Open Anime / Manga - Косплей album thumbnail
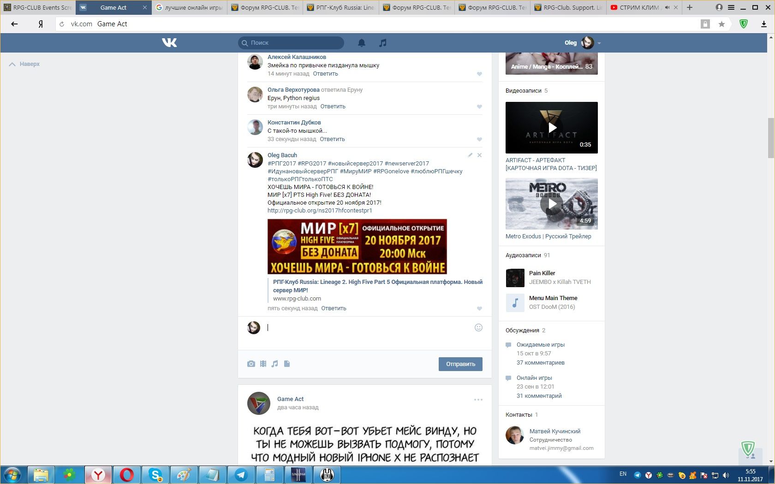Screen dimensions: 775x484 [x=552, y=64]
